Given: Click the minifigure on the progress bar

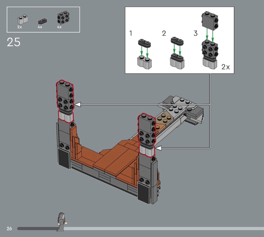Looking at the screenshot, I should pyautogui.click(x=61, y=222).
